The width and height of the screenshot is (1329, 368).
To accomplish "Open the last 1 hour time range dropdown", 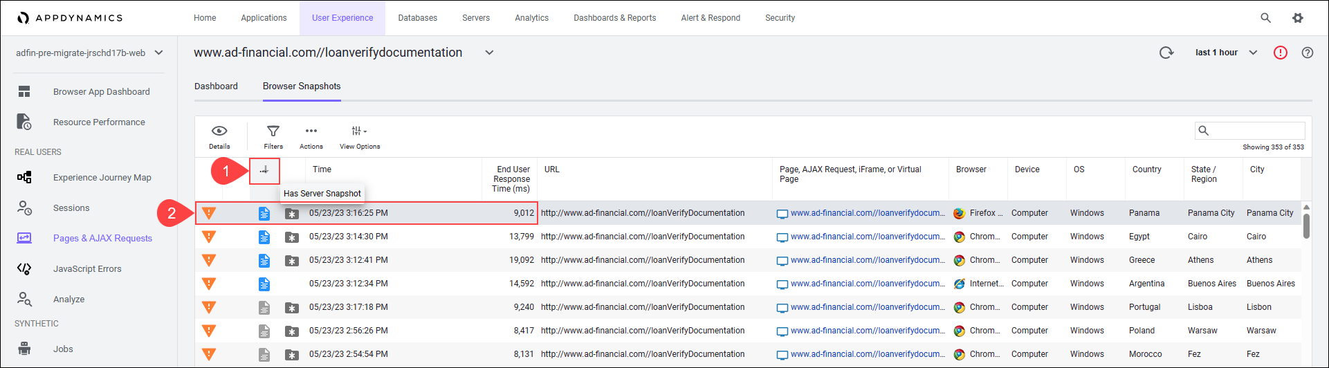I will click(1226, 53).
